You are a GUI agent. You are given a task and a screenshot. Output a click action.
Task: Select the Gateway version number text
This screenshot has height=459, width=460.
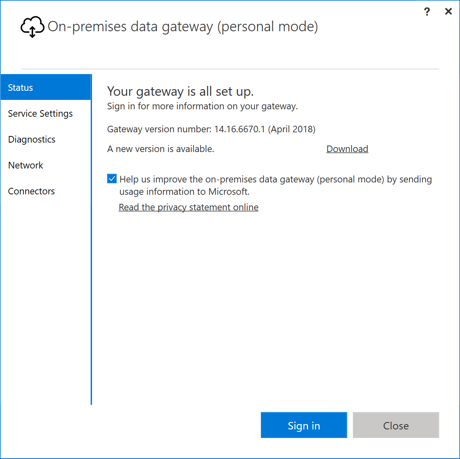pyautogui.click(x=211, y=129)
